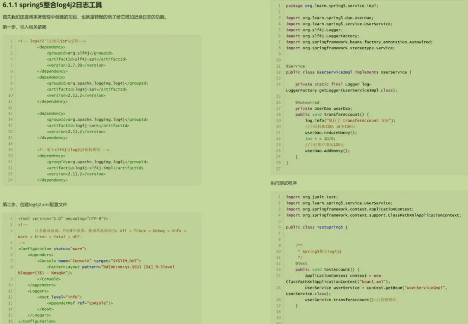
Task: Click the import line ending "support.ClassPathXmlApplicationContext;"
Action: tap(373, 215)
